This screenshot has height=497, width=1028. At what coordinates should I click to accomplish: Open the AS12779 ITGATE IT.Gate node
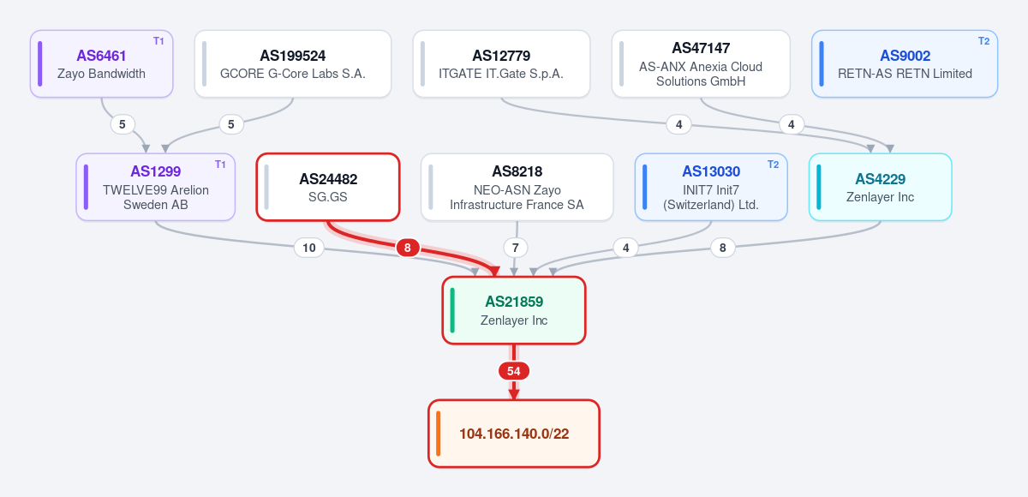click(501, 64)
